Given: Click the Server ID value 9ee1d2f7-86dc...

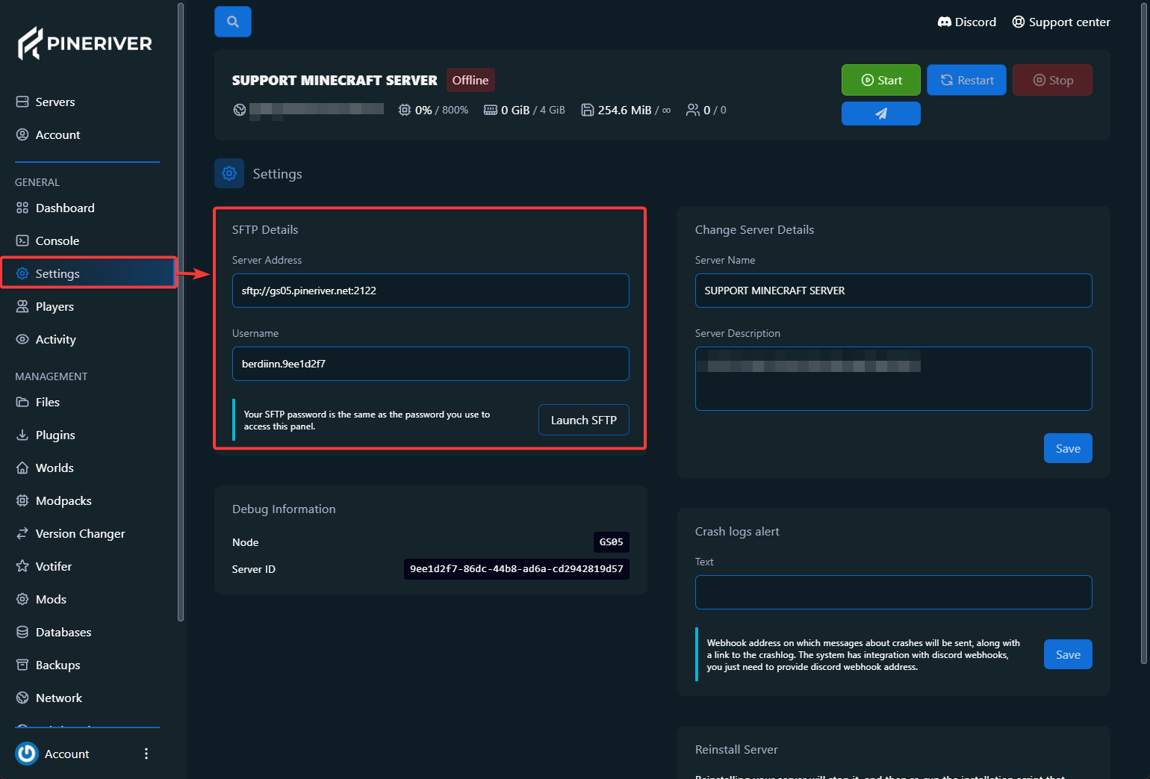Looking at the screenshot, I should (517, 569).
